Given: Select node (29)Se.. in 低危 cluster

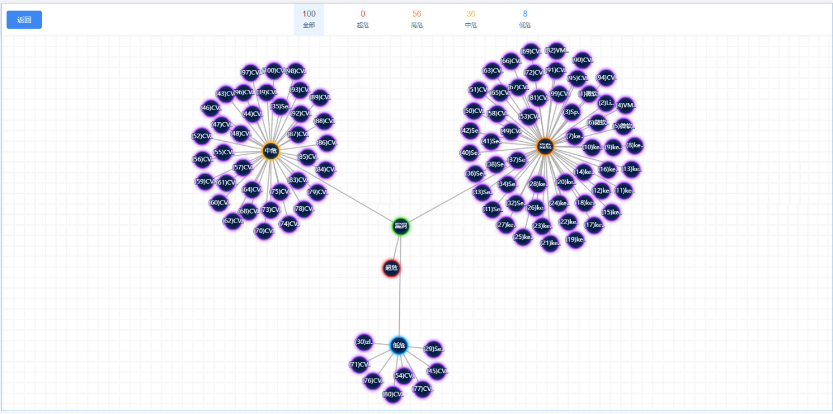Looking at the screenshot, I should (x=433, y=349).
